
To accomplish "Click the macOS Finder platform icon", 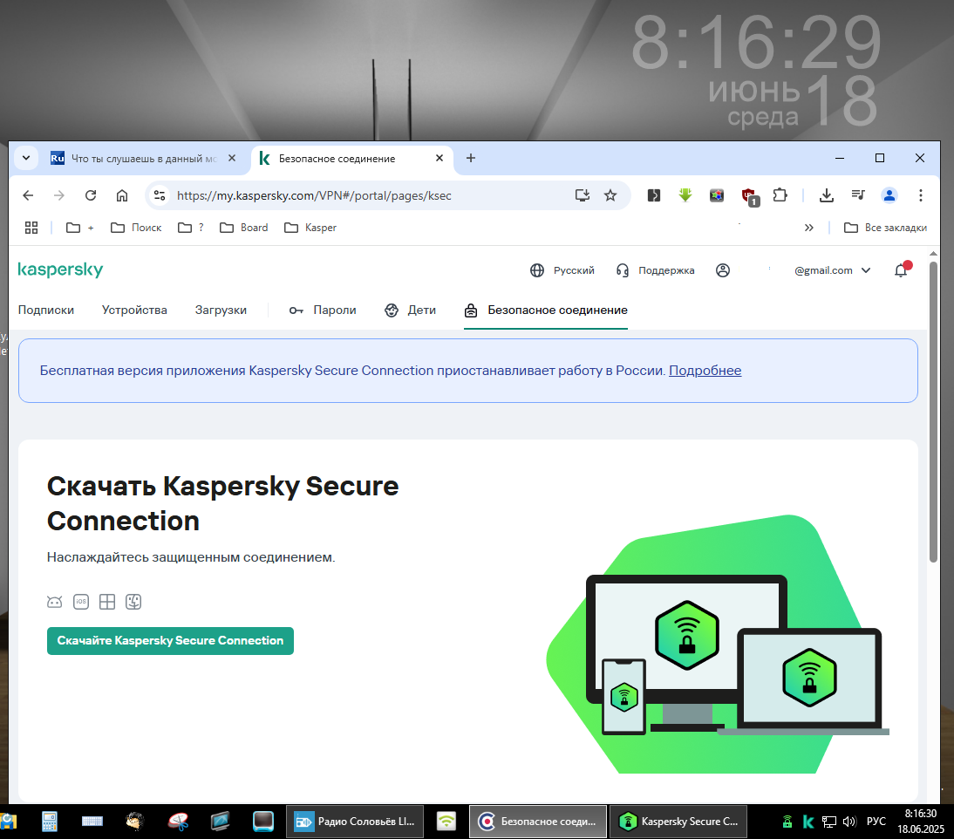I will coord(133,602).
